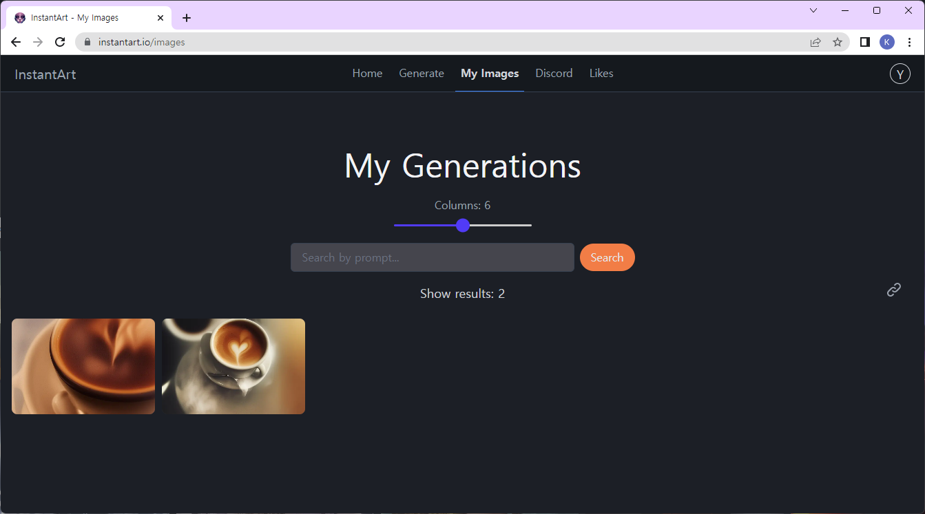The width and height of the screenshot is (925, 514).
Task: Bookmark this page with the star icon
Action: pos(838,42)
